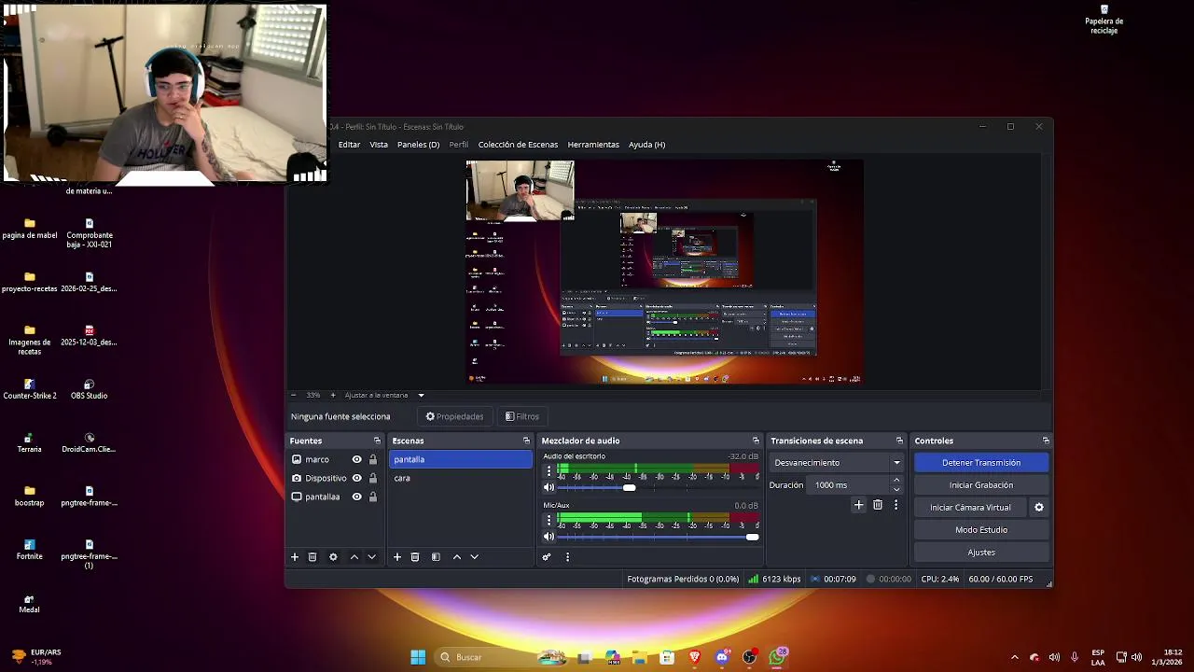This screenshot has height=672, width=1194.
Task: Click Iniciar Grabación button
Action: coord(981,485)
